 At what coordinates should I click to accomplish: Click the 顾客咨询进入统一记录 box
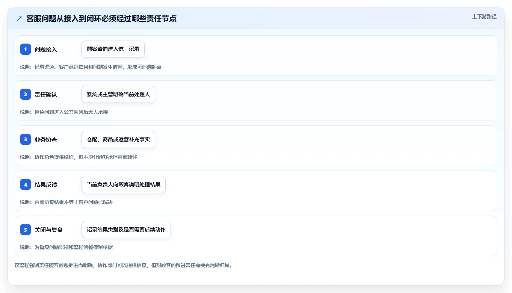[113, 49]
